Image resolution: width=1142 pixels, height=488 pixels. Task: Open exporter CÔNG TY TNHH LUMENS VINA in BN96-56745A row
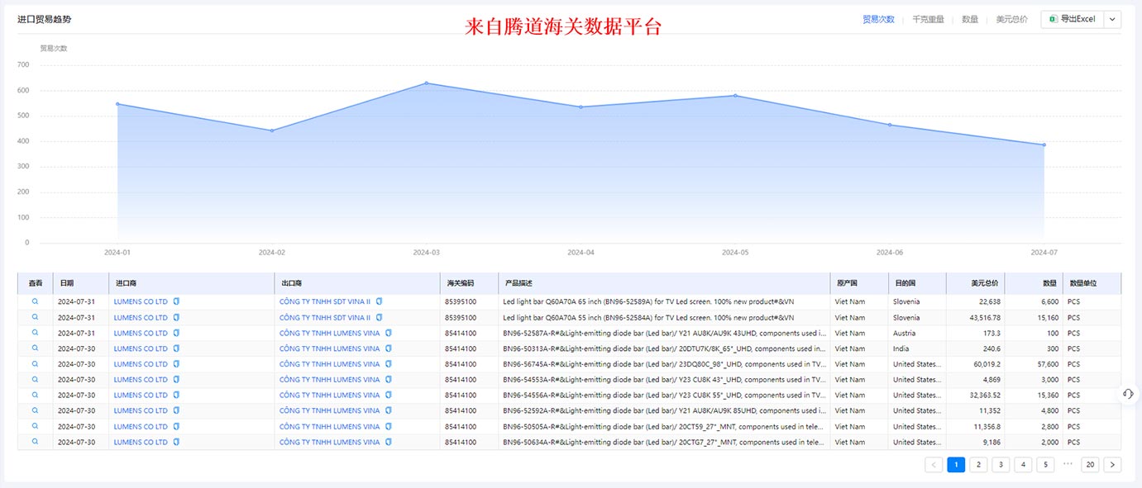[330, 363]
